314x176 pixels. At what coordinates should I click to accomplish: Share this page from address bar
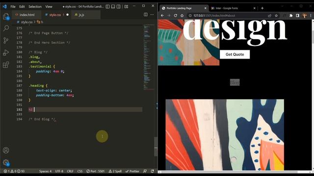(269, 16)
